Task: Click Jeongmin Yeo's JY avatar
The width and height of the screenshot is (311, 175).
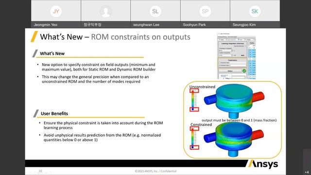Action: coord(56,11)
